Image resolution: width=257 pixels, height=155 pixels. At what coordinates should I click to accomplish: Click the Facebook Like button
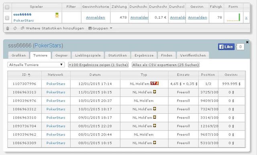(x=226, y=47)
